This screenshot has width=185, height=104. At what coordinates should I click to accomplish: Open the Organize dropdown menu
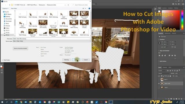(x=5, y=8)
